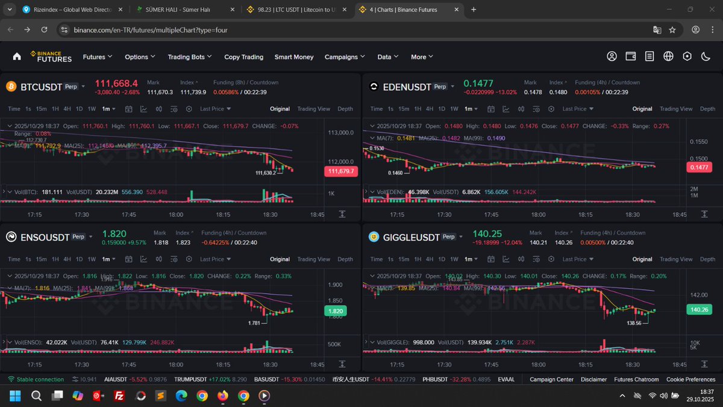
Task: Select 1D interval on EDENUSDT chart
Action: click(441, 109)
